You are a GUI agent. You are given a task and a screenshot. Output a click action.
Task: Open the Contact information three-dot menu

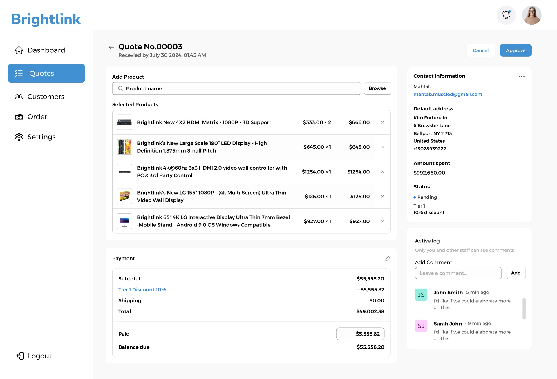(x=522, y=77)
